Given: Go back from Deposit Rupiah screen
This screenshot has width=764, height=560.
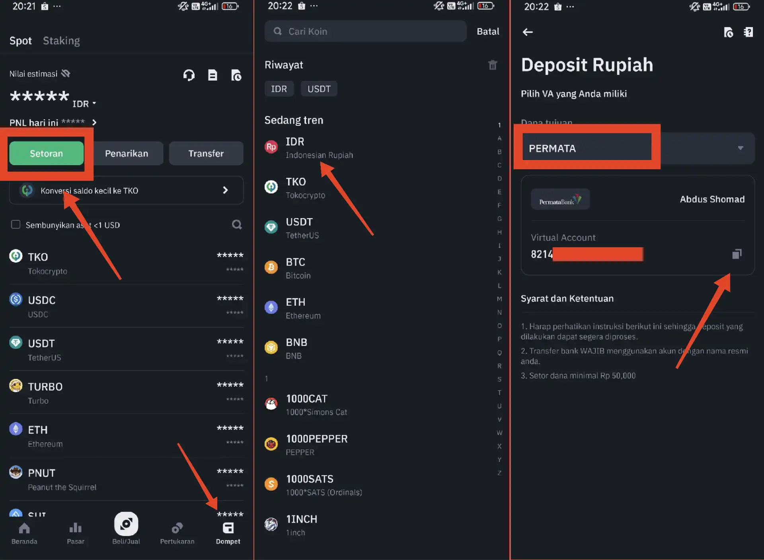Looking at the screenshot, I should 528,32.
